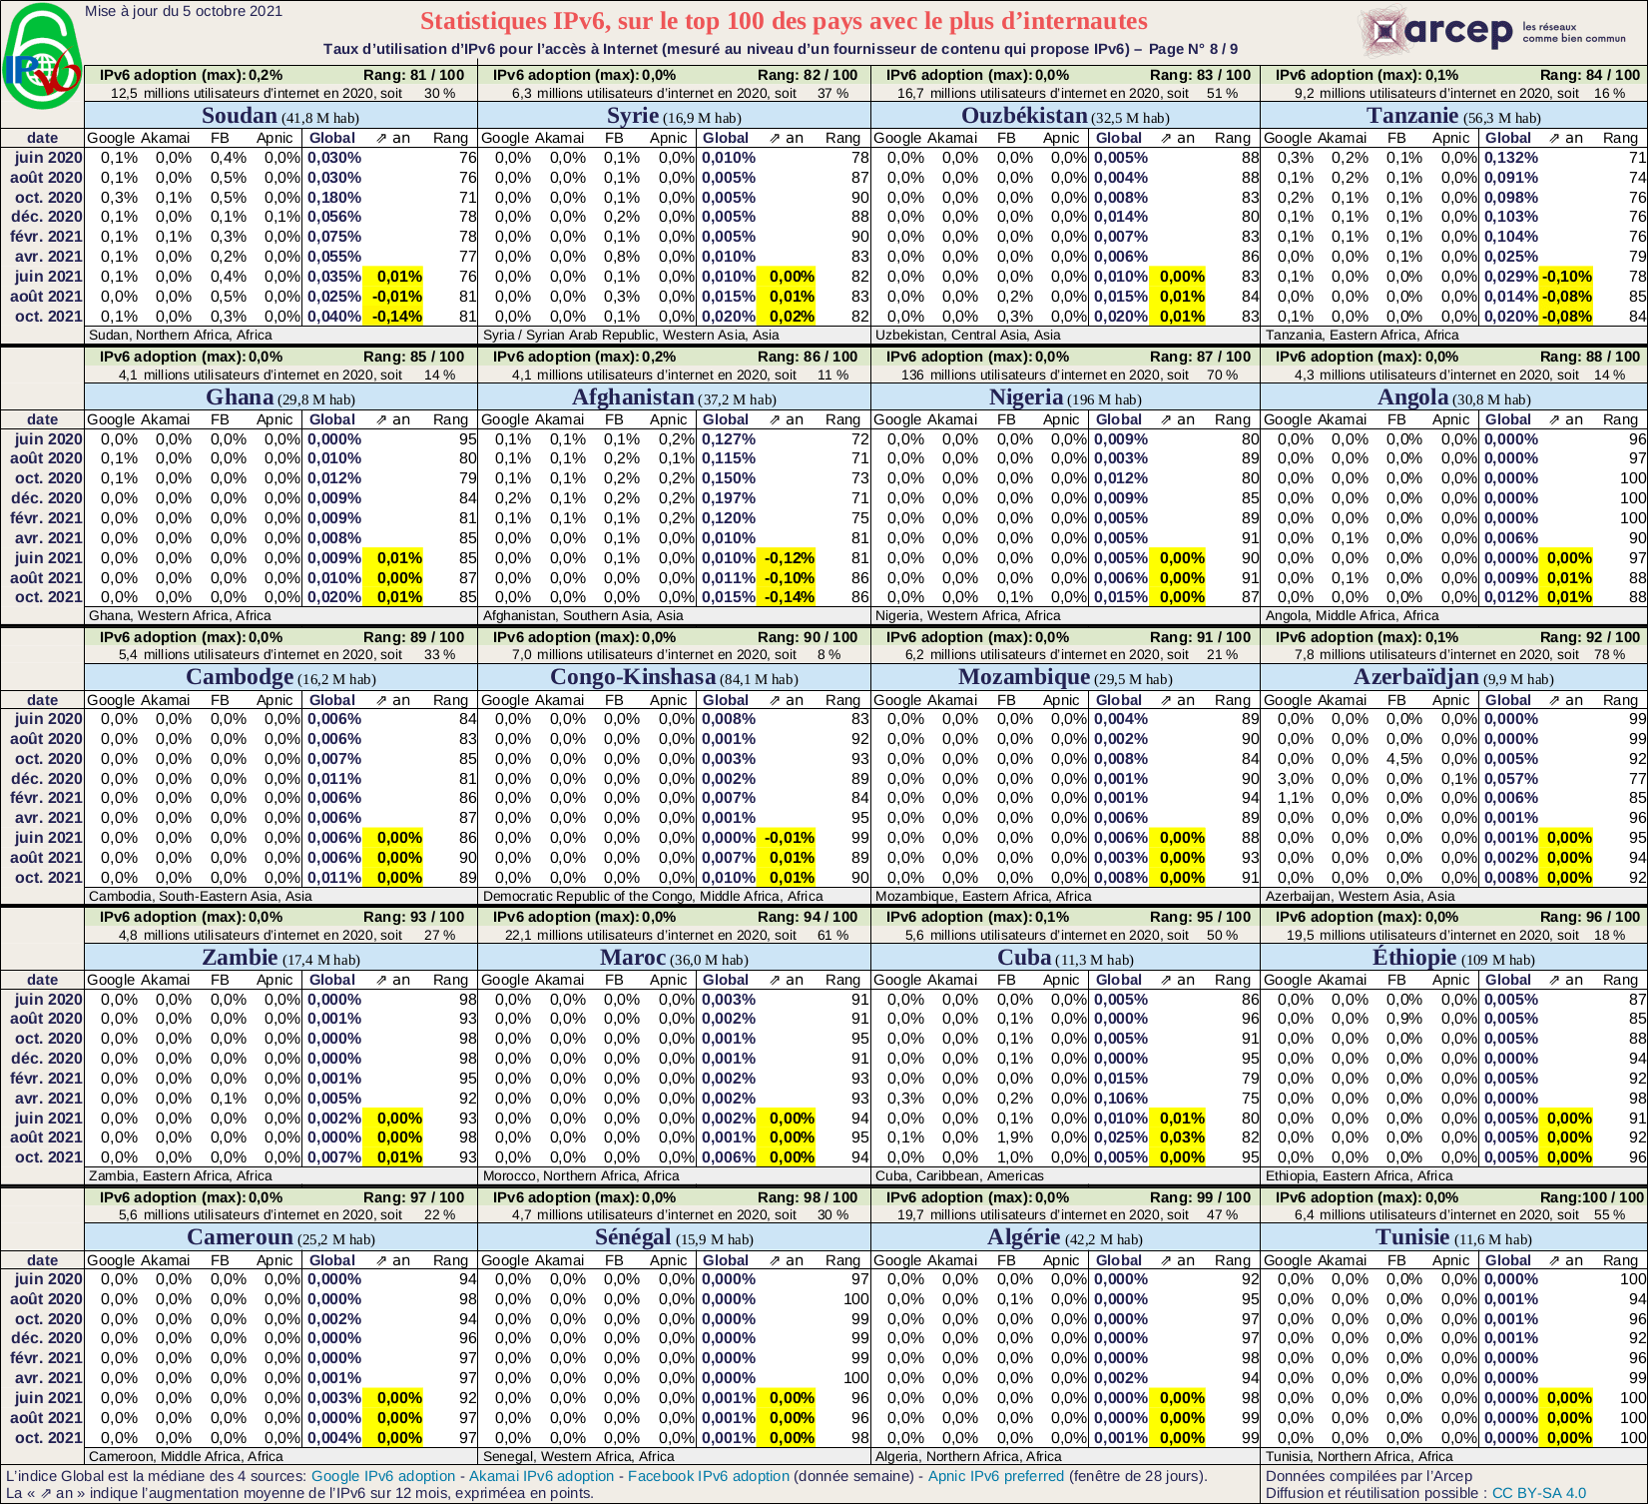
Task: Click Azerbaïdjan's FB value 4,5%
Action: click(x=1404, y=759)
